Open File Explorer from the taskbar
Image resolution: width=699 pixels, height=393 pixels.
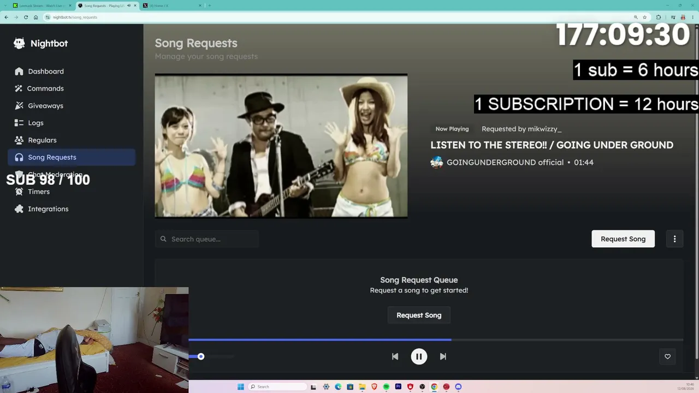pos(362,387)
